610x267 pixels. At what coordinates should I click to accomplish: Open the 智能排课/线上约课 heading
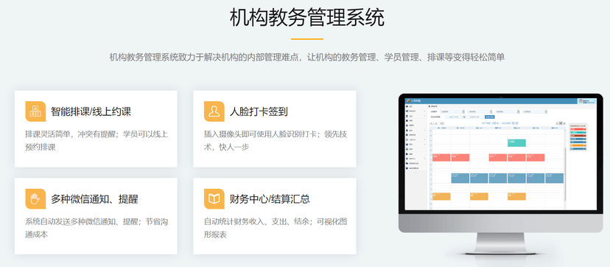(91, 111)
